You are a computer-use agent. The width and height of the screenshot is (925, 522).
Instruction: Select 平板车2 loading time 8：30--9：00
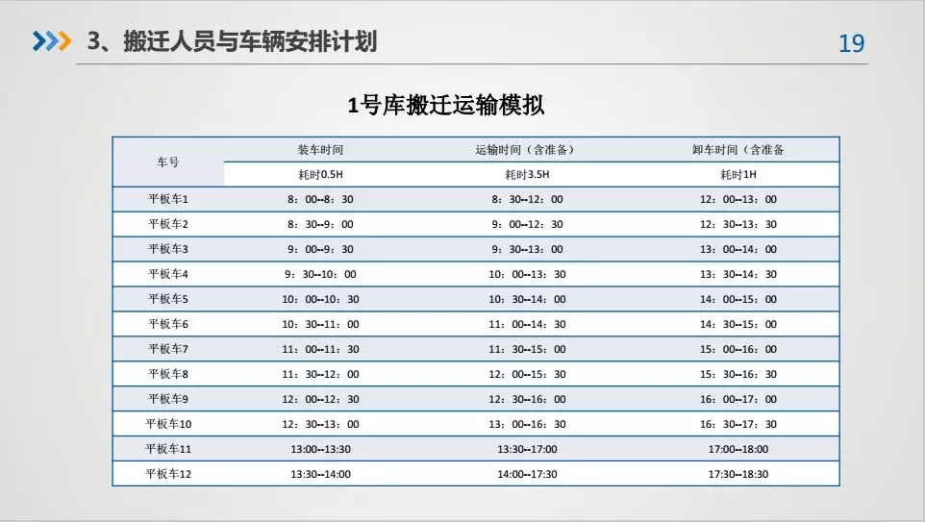pyautogui.click(x=320, y=225)
